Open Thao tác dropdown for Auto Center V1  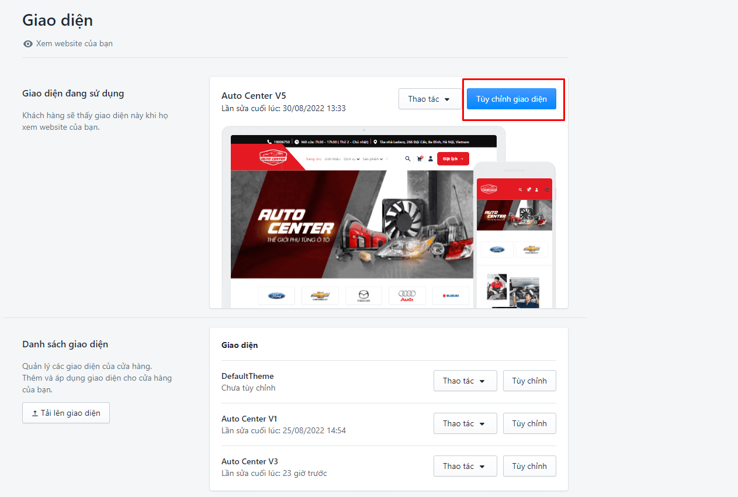pyautogui.click(x=465, y=423)
